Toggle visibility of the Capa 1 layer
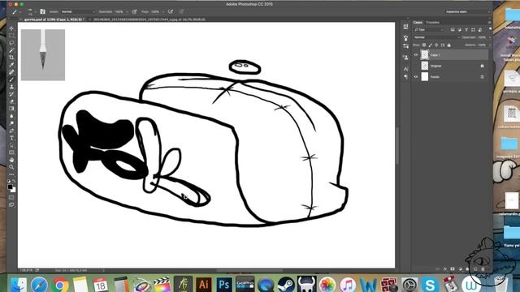520x292 pixels. point(416,55)
